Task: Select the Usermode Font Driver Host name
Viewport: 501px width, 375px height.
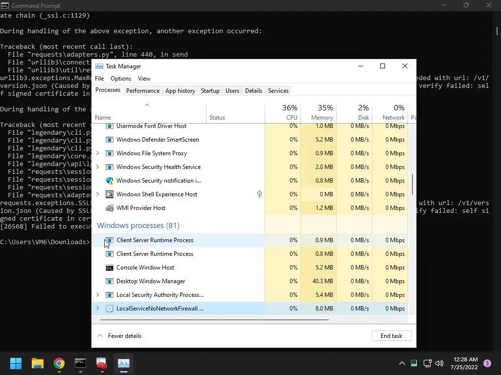Action: tap(152, 126)
